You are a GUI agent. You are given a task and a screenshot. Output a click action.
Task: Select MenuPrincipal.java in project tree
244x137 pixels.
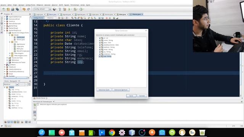(x=23, y=51)
